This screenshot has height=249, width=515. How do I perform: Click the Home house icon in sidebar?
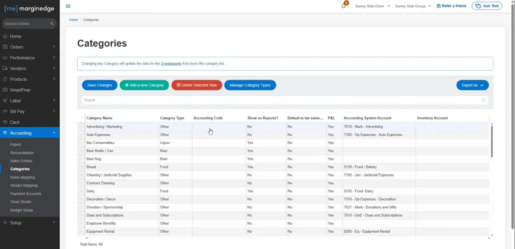pyautogui.click(x=5, y=36)
